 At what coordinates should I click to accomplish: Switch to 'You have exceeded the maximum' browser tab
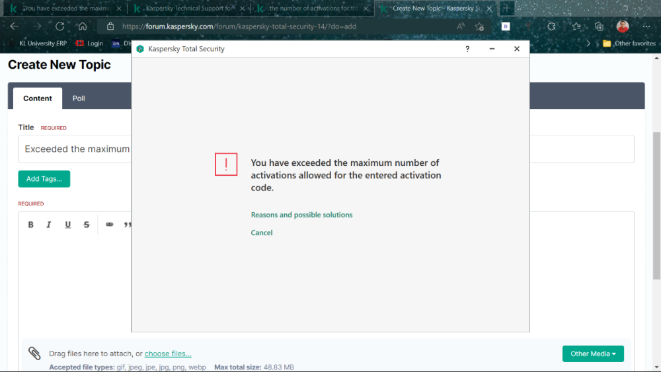[x=65, y=8]
